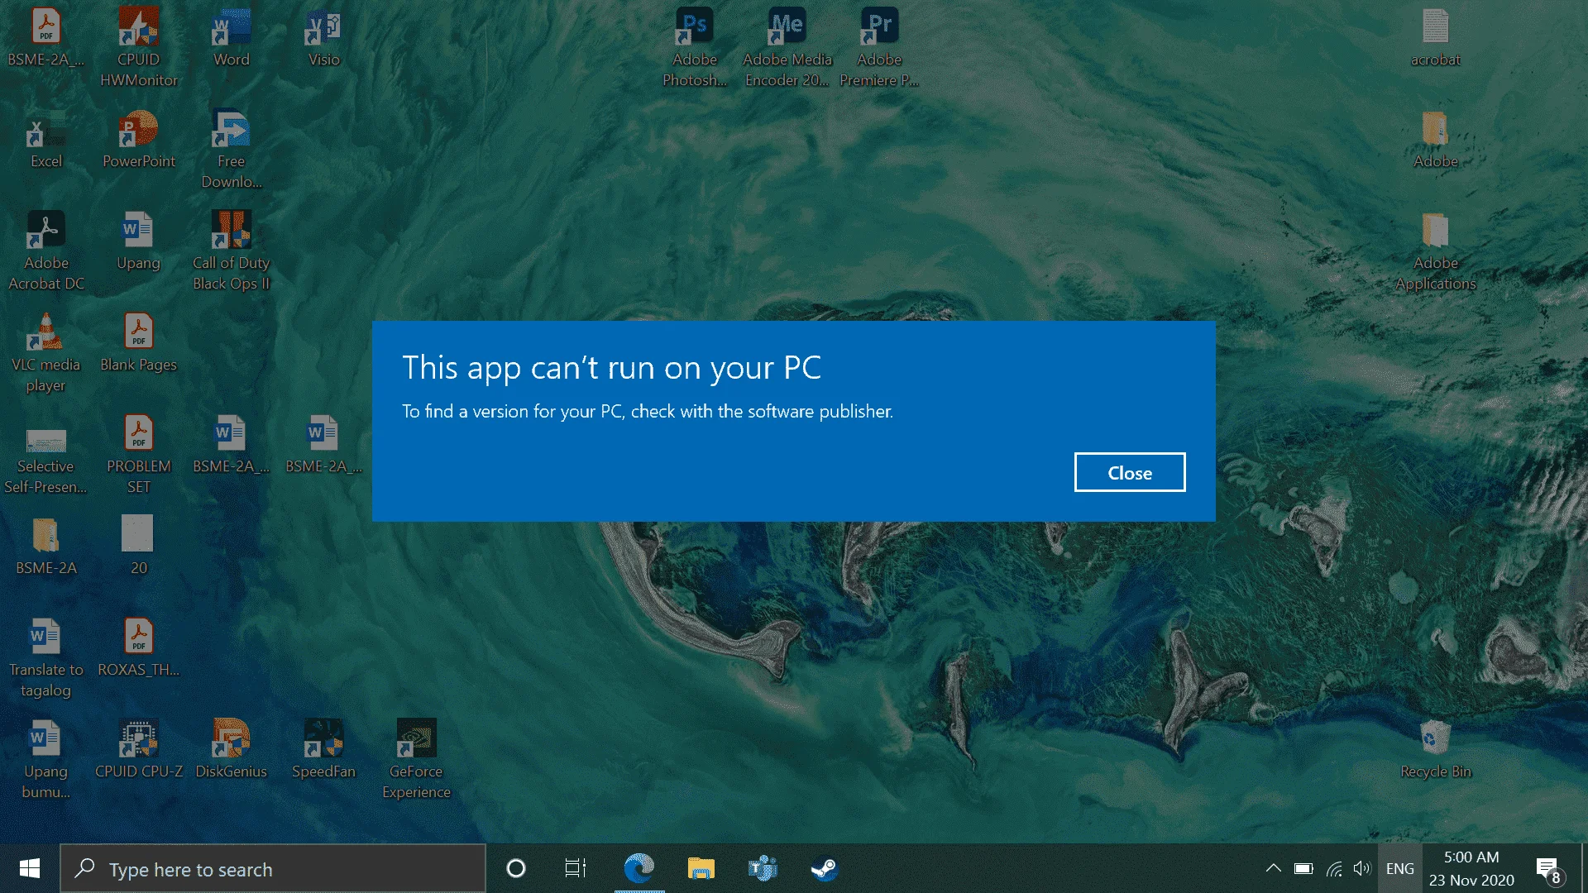The image size is (1588, 893).
Task: Select the Word desktop shortcut
Action: click(231, 37)
